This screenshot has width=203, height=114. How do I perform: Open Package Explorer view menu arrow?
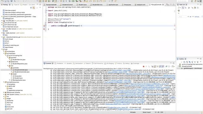(x=40, y=8)
